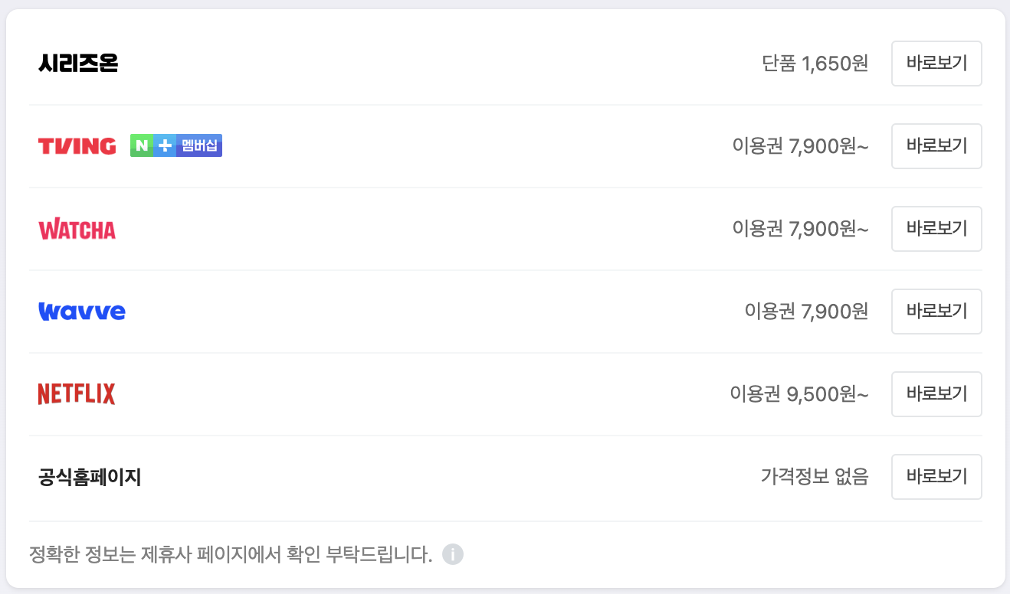The height and width of the screenshot is (594, 1010).
Task: Click 바로보기 on the Wavve row
Action: [936, 312]
